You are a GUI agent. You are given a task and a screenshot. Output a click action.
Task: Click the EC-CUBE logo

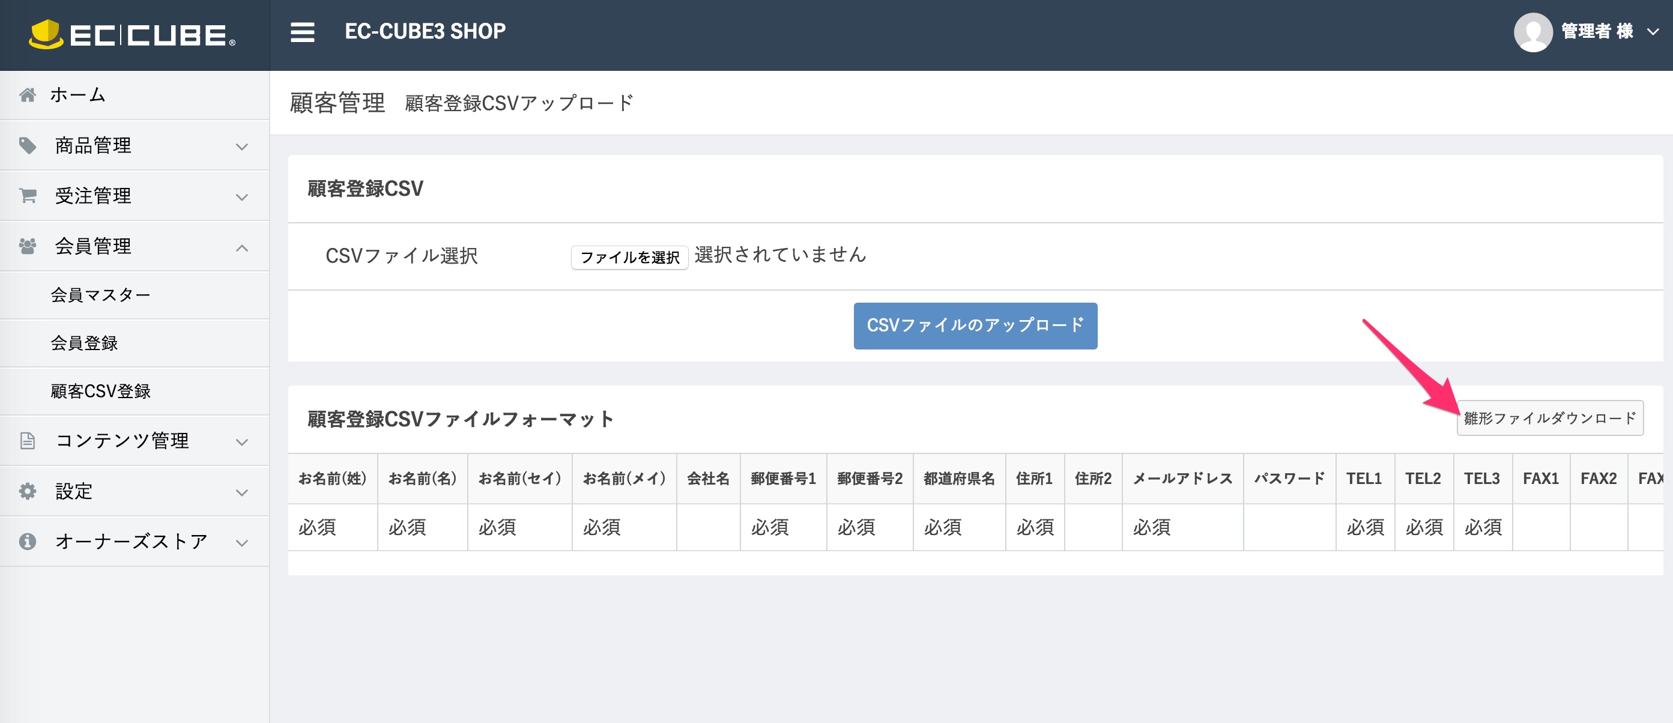[x=127, y=35]
